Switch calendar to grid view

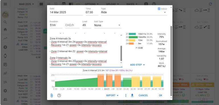tap(41, 4)
